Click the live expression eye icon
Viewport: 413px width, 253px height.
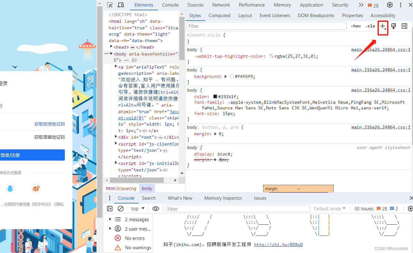coord(156,209)
